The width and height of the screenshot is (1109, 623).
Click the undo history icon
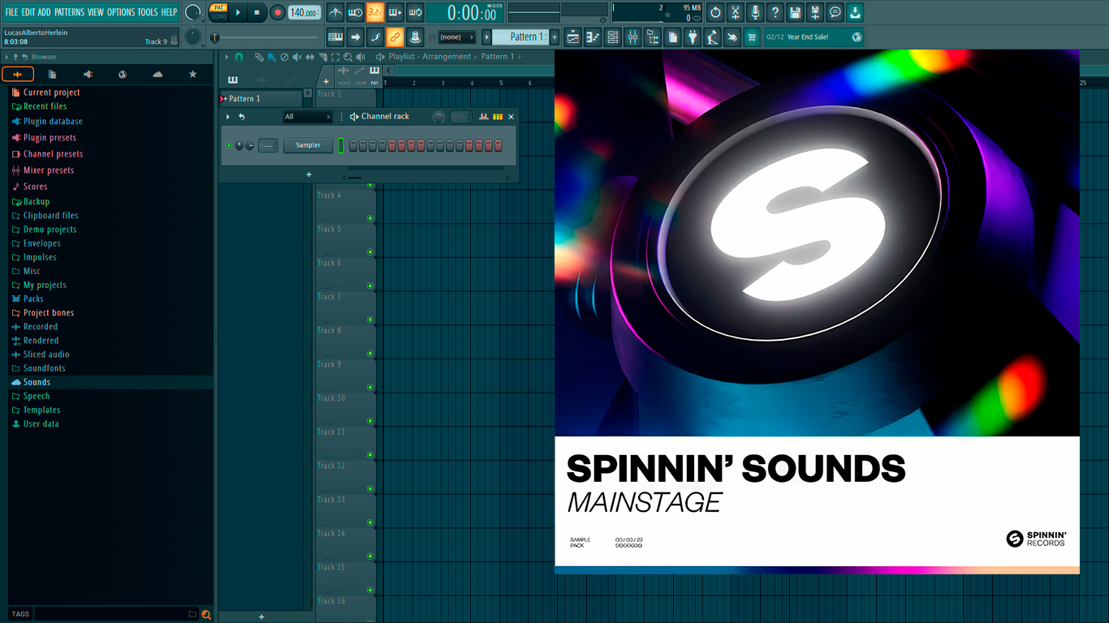[715, 12]
